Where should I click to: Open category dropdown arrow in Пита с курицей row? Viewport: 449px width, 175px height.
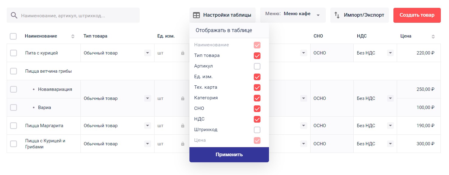[304, 53]
